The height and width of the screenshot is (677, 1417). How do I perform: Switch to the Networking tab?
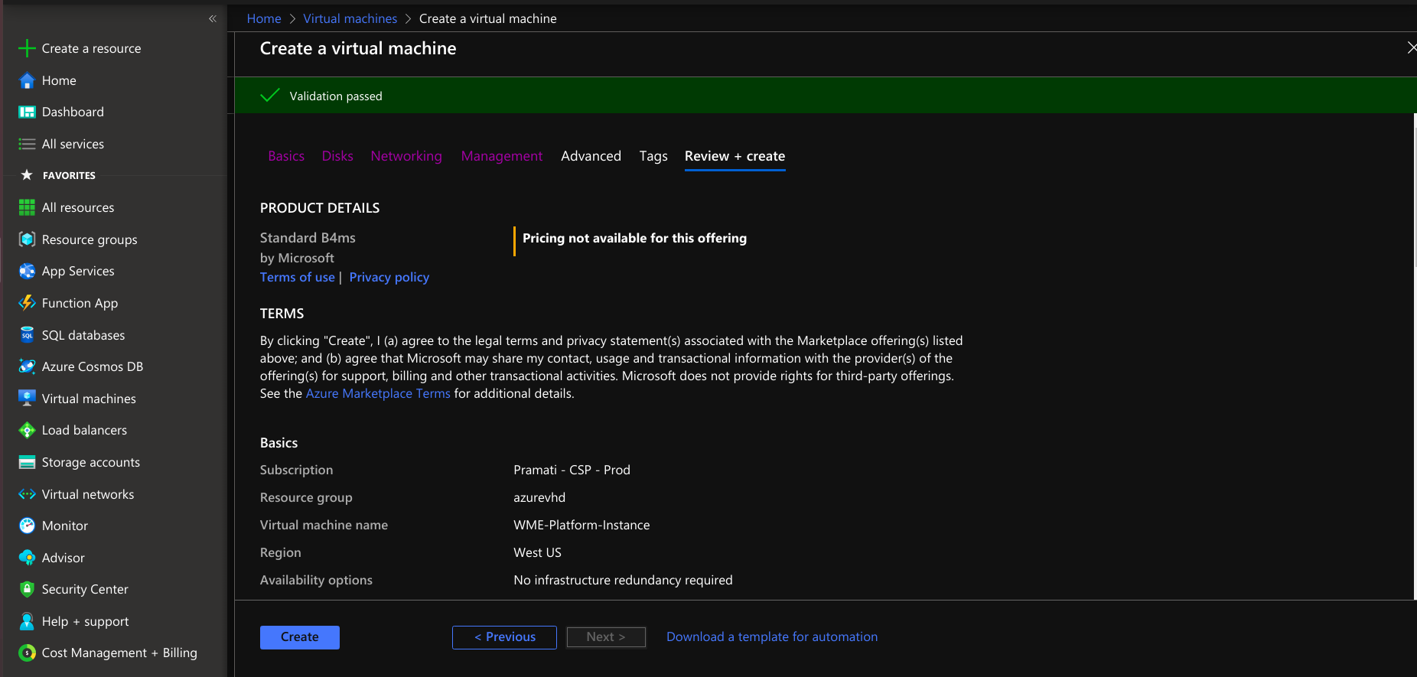[x=406, y=156]
